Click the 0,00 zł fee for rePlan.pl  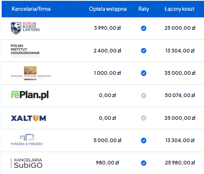coord(107,95)
